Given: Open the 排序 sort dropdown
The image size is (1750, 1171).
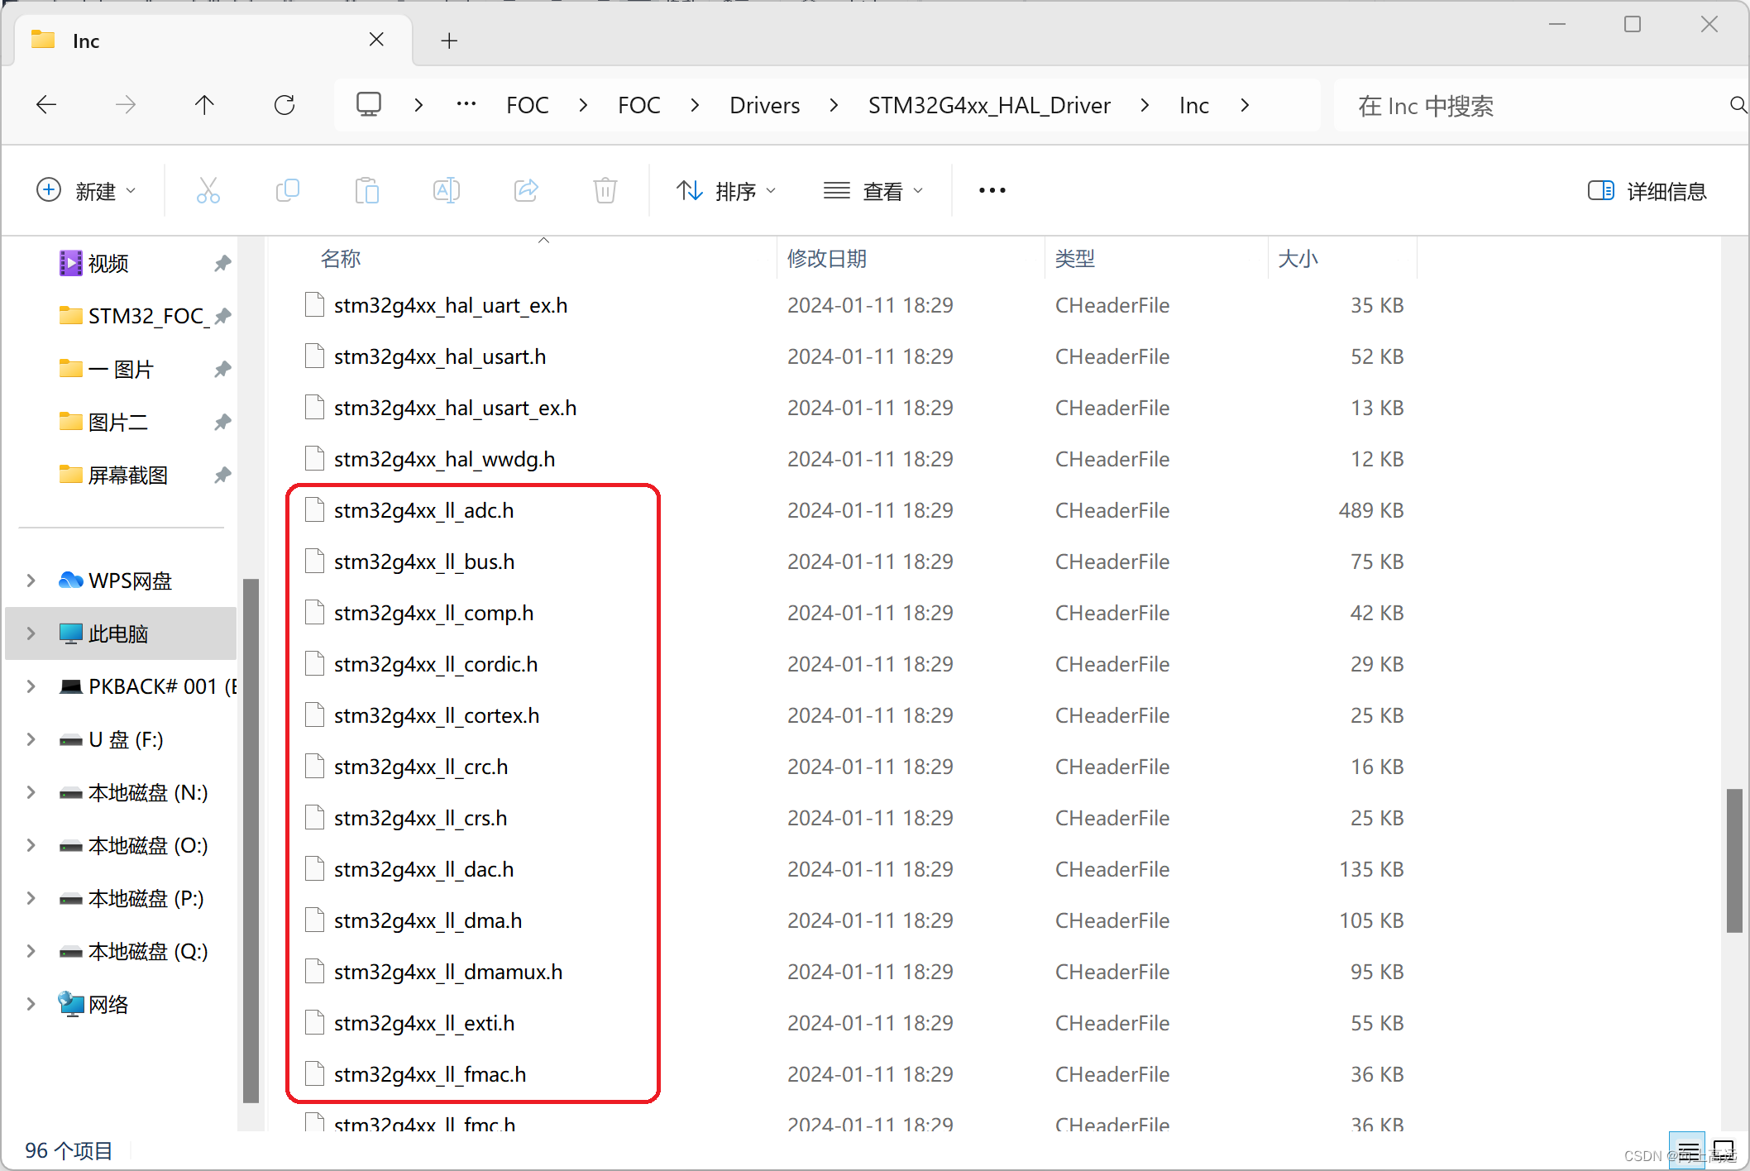Looking at the screenshot, I should (x=726, y=191).
